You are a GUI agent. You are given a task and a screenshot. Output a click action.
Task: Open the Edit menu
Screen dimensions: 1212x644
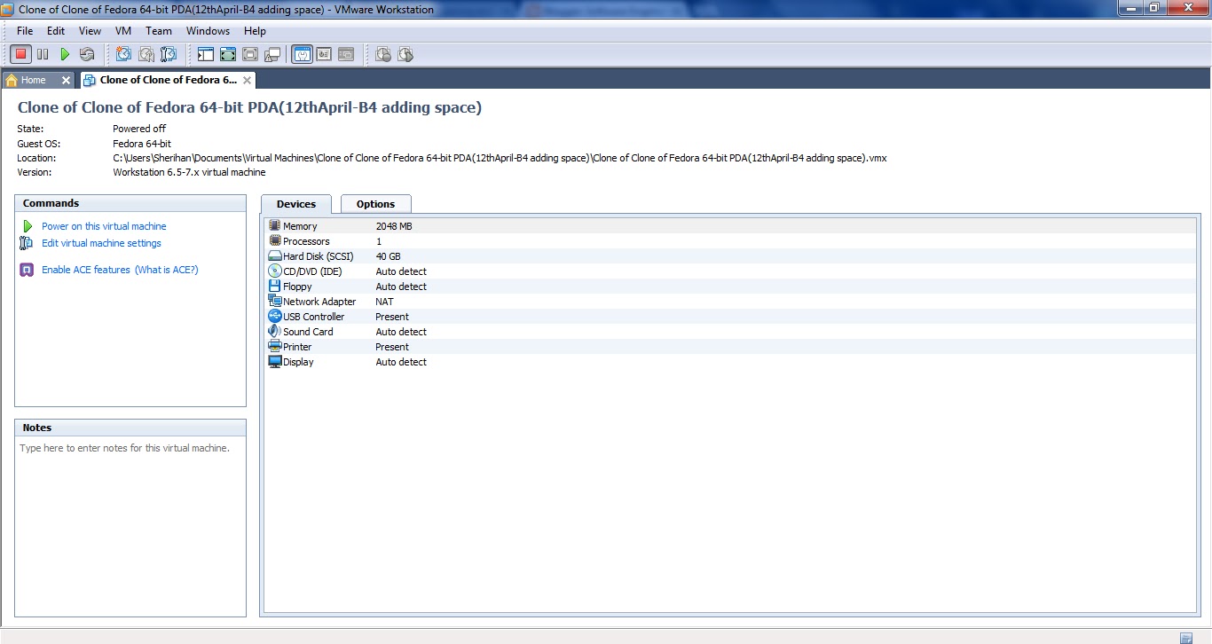56,31
